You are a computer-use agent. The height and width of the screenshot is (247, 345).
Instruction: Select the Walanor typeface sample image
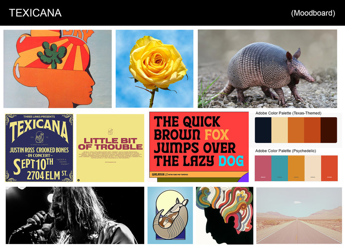(199, 147)
